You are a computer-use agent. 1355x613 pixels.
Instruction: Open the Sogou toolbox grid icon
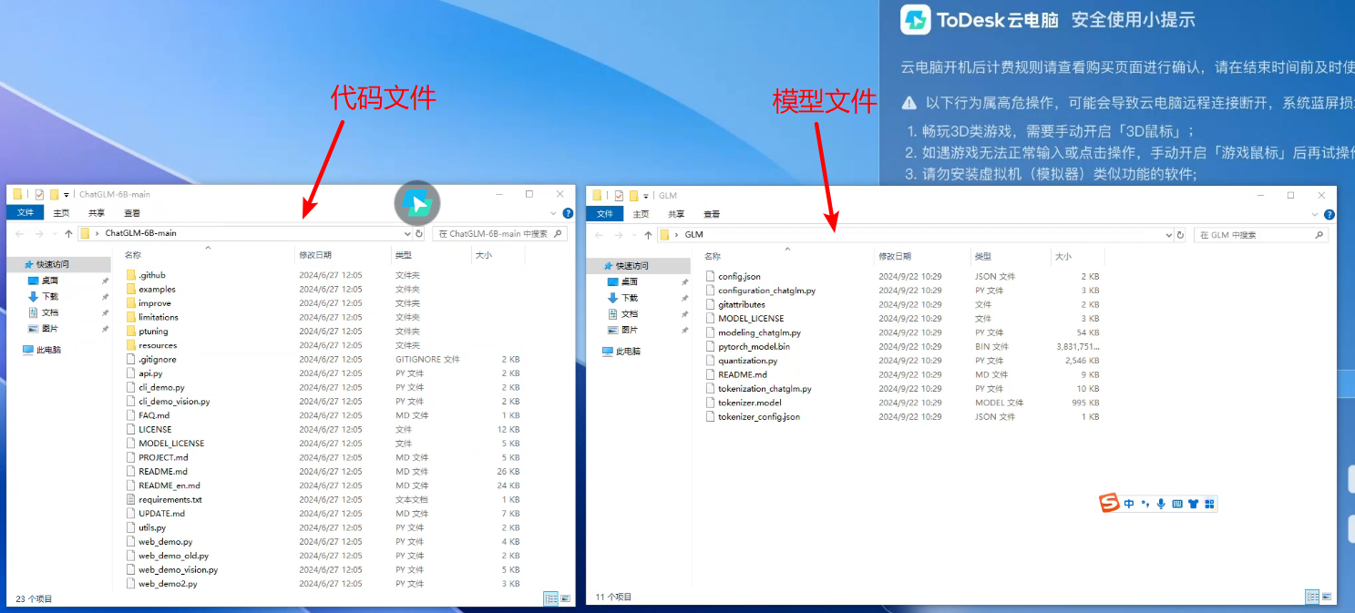coord(1209,504)
